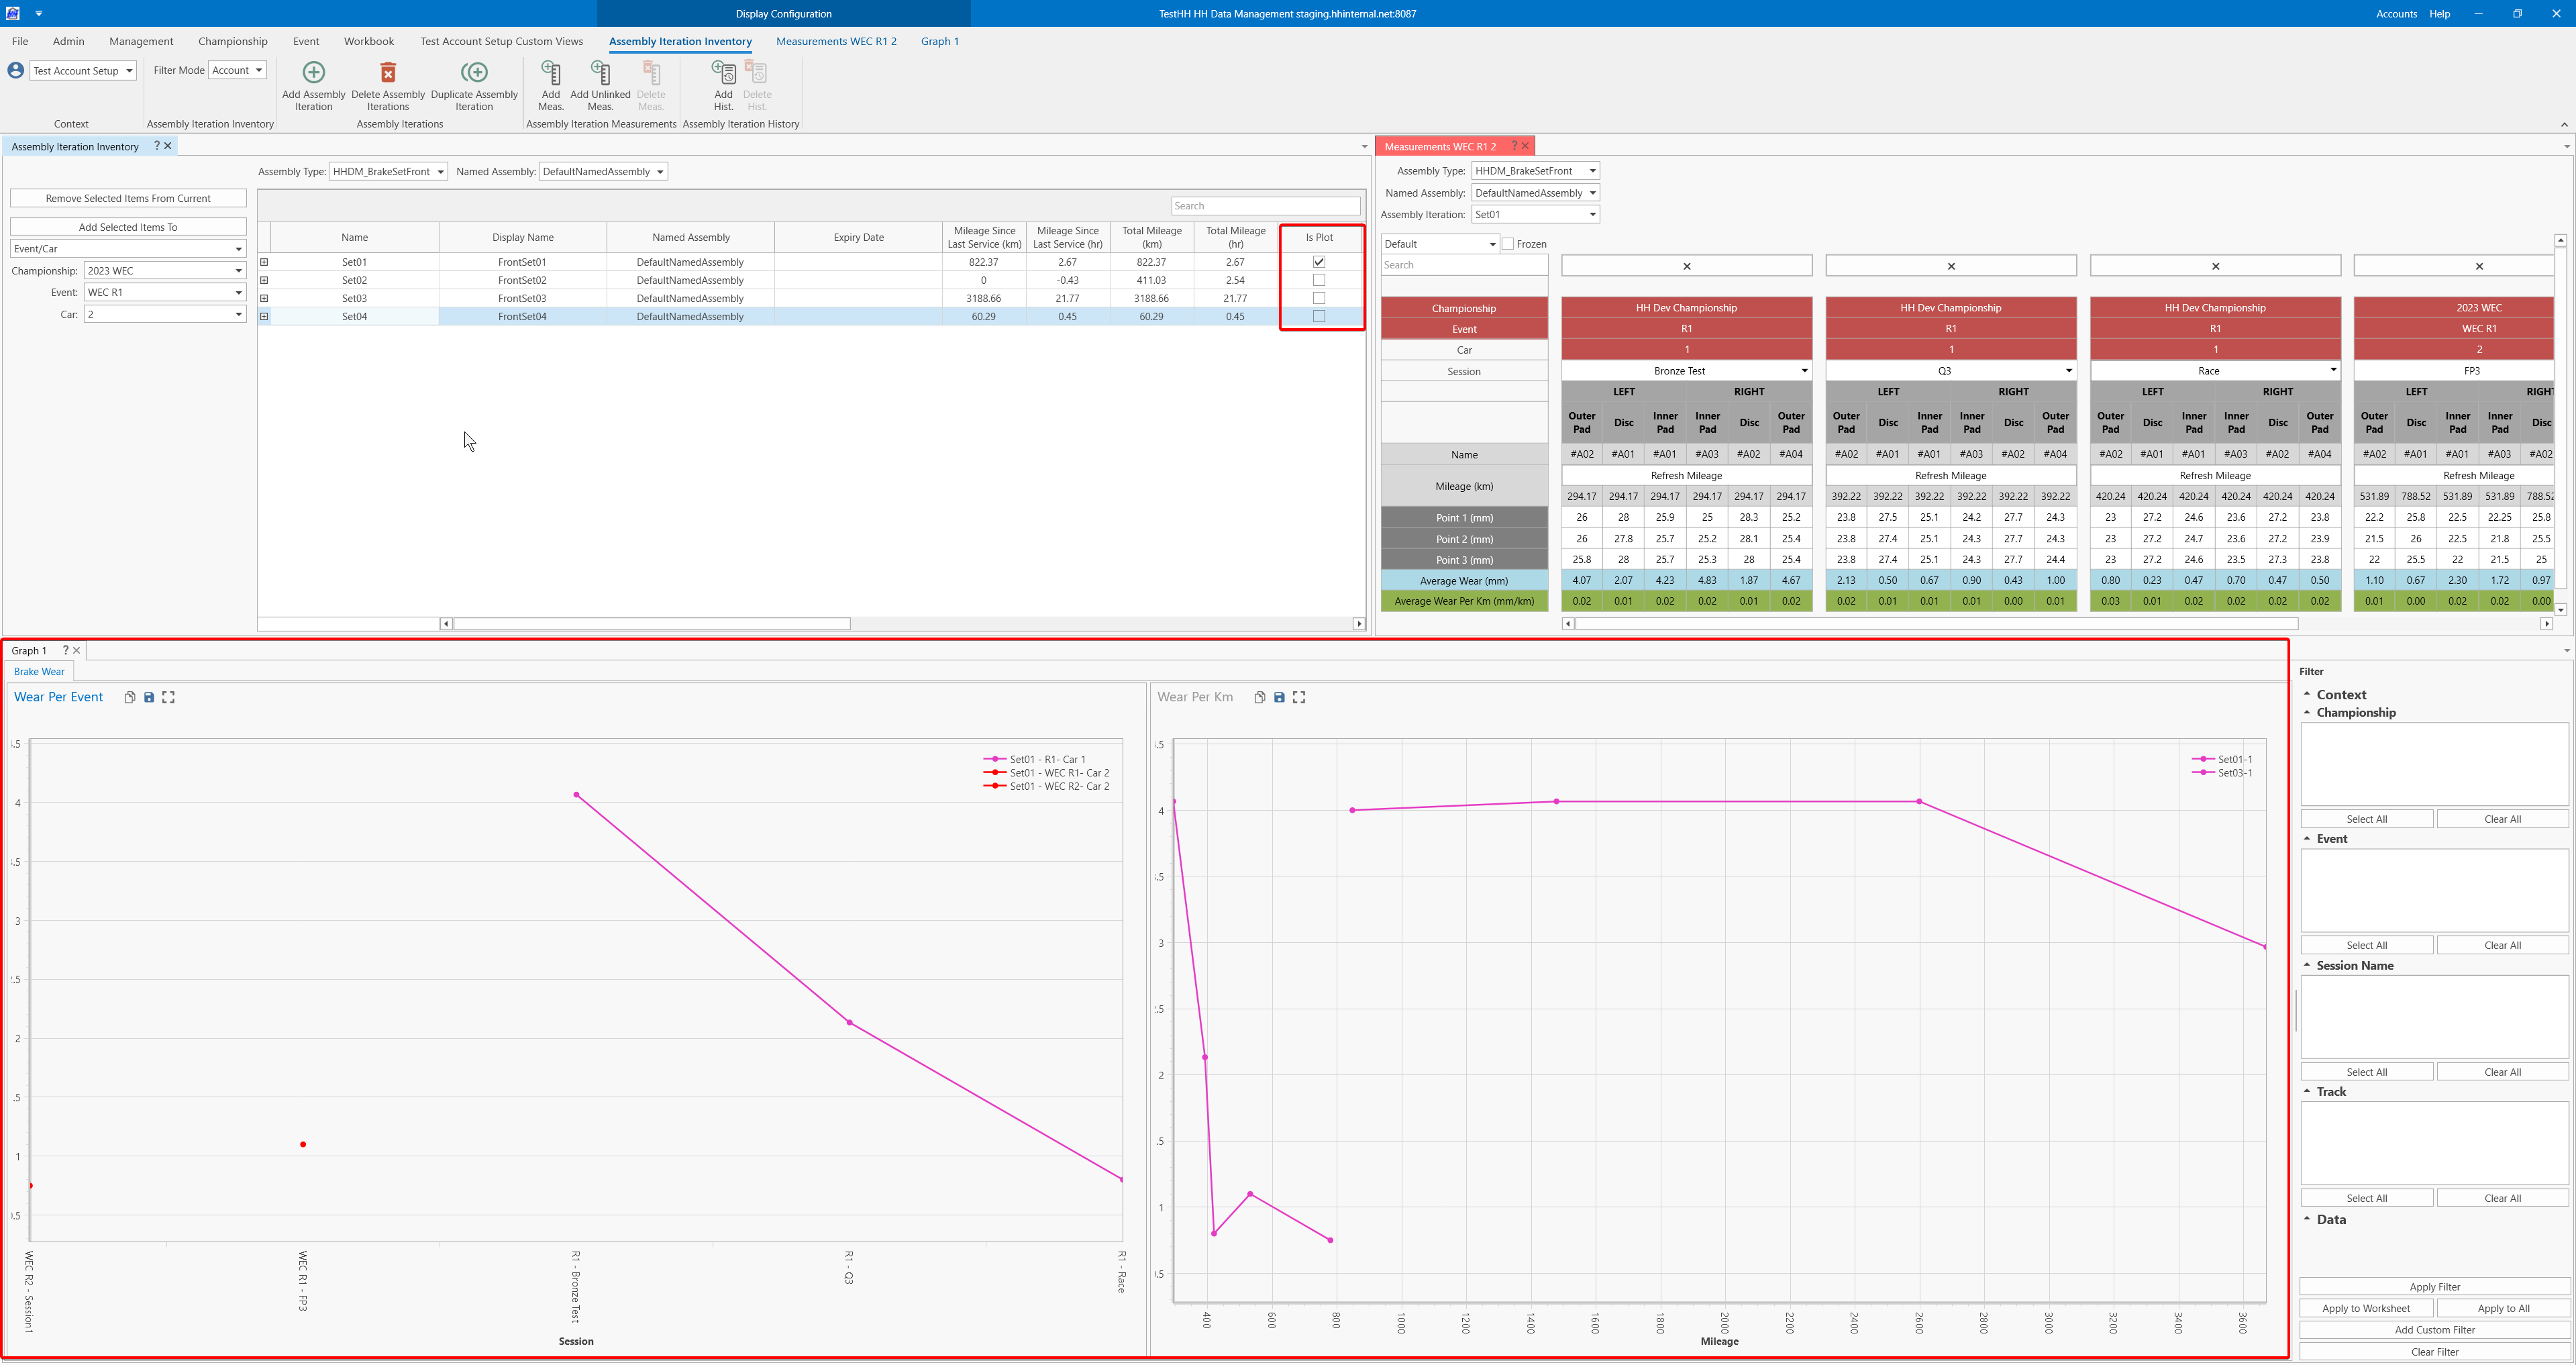Click the Apply Filter button
This screenshot has width=2576, height=1365.
[2434, 1287]
